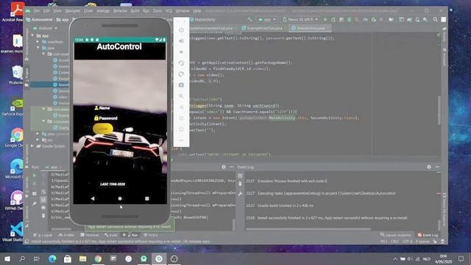Switch to the ExampleUnitTest.java editor tab
471x265 pixels.
coord(263,28)
